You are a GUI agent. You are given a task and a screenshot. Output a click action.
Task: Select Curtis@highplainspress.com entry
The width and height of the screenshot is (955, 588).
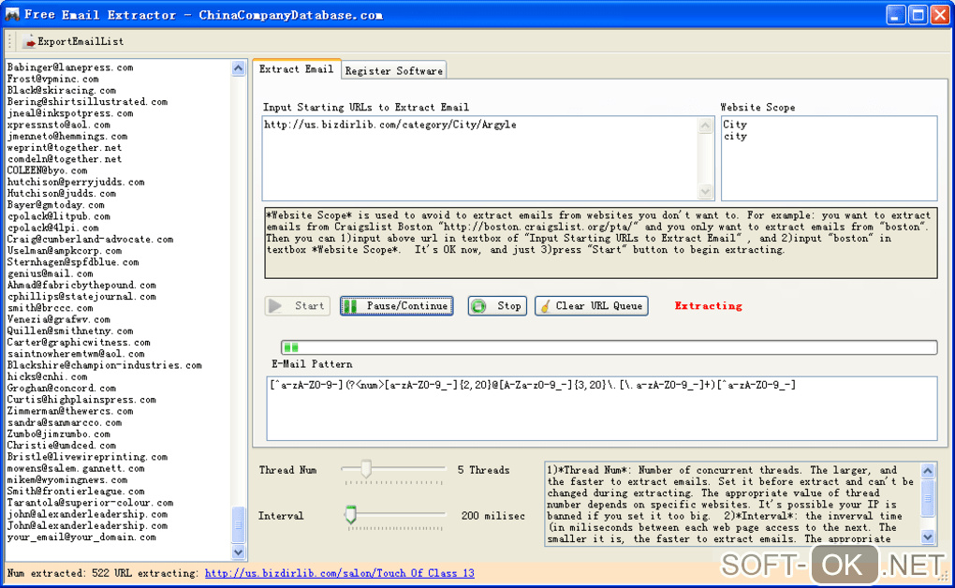click(81, 400)
